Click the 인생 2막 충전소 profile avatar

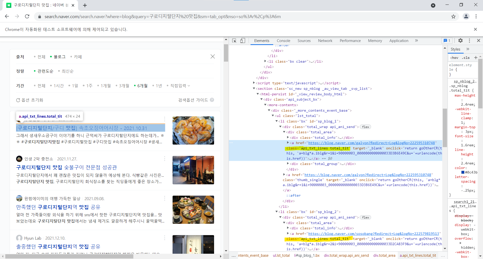tap(19, 159)
